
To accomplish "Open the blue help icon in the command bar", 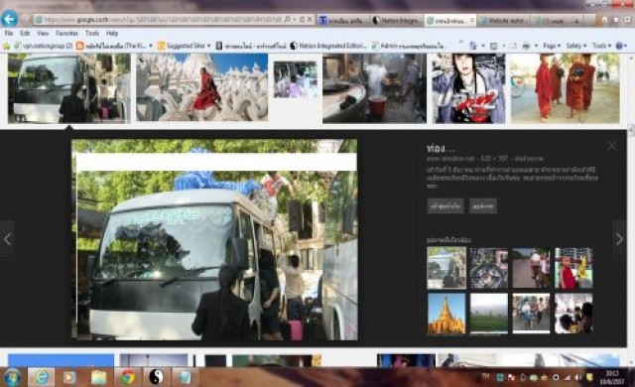I will click(619, 46).
